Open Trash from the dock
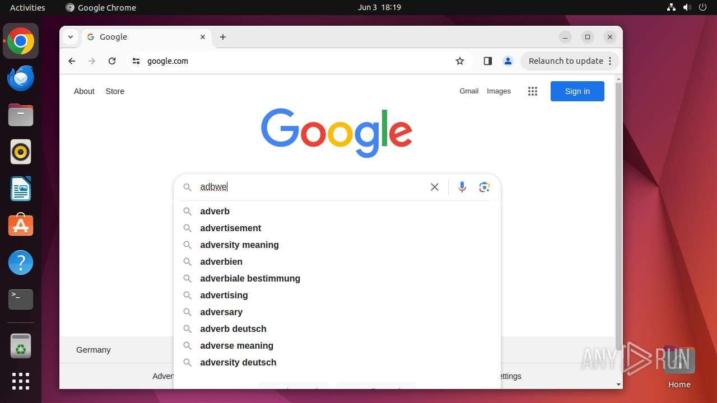The image size is (717, 403). click(x=21, y=346)
